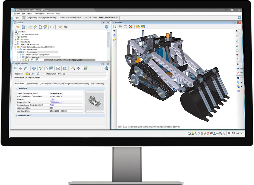Viewport: 254px width, 185px height.
Task: Click the yellow pie-chart icon in 3D Viewer
Action: 138,26
